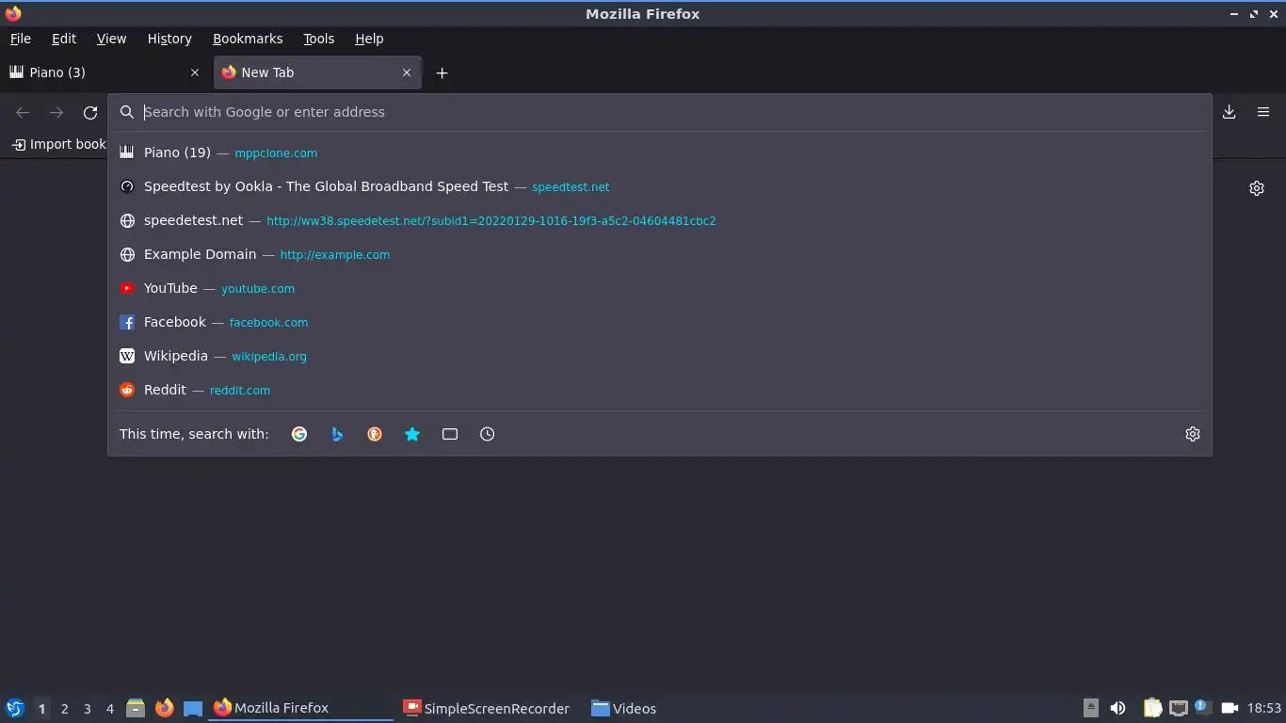Image resolution: width=1286 pixels, height=723 pixels.
Task: Open search settings gear in dropdown
Action: (x=1193, y=434)
